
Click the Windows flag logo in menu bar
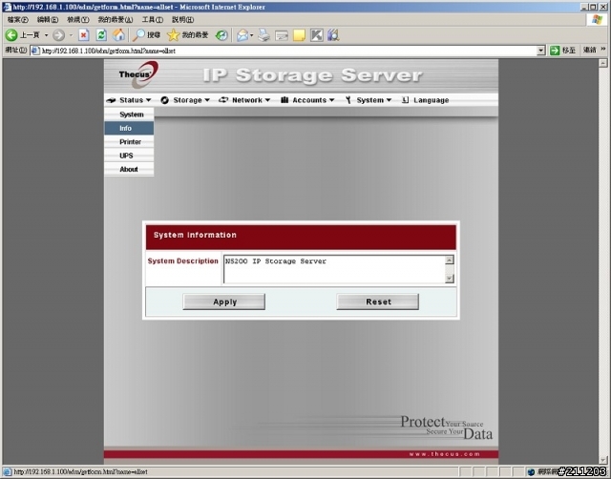(597, 20)
